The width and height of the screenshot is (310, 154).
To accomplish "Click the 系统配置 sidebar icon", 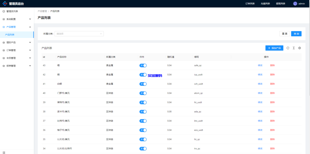I will pyautogui.click(x=4, y=19).
